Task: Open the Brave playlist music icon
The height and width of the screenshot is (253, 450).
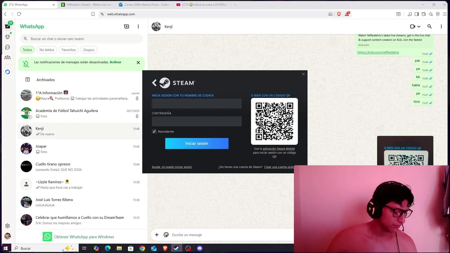Action: (410, 14)
